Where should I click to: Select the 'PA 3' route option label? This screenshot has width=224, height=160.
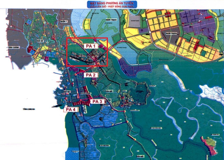(97, 102)
